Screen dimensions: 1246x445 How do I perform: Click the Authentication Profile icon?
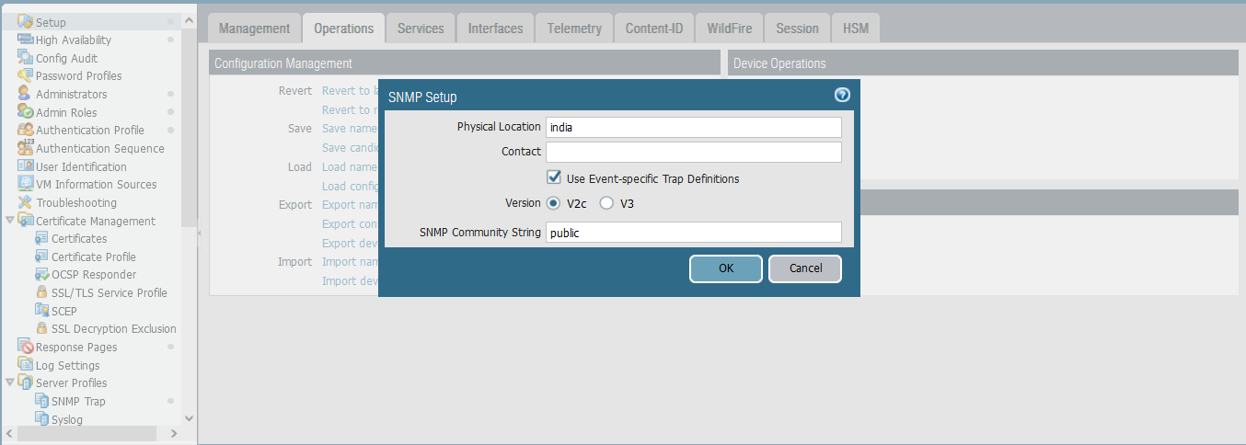pyautogui.click(x=26, y=130)
